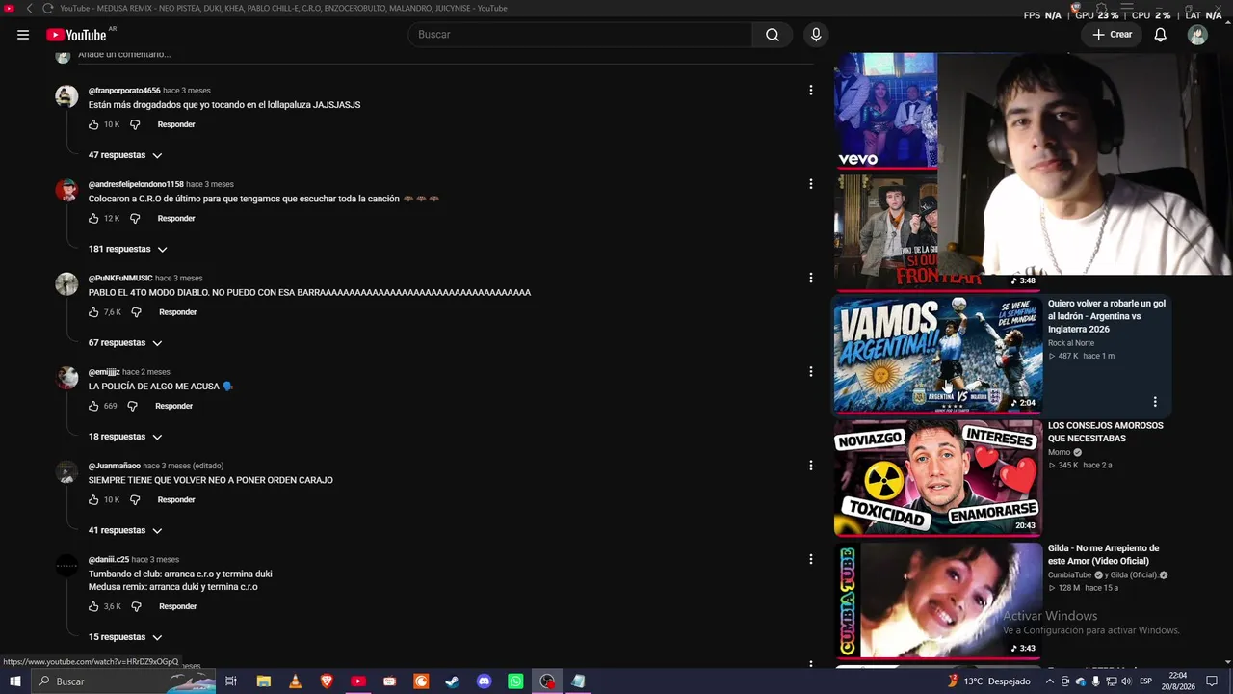Viewport: 1233px width, 694px height.
Task: Like the comment by @franporporato4656
Action: pyautogui.click(x=93, y=124)
